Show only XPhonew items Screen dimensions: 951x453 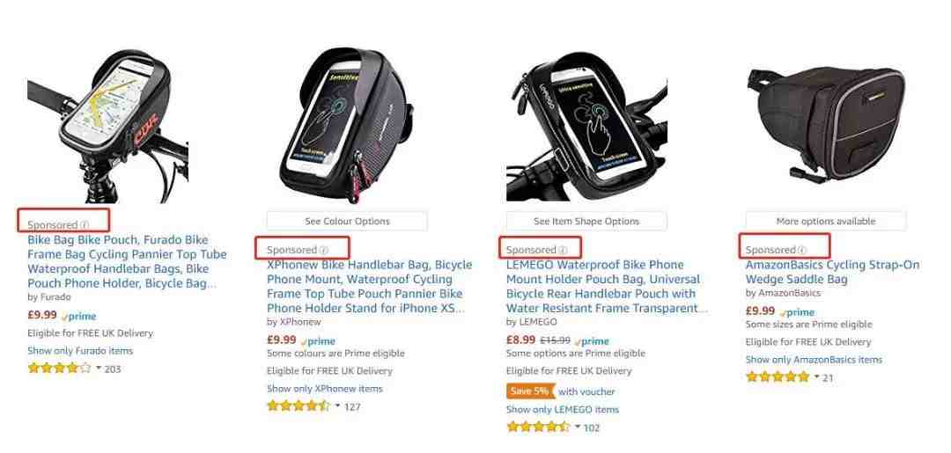coord(324,389)
